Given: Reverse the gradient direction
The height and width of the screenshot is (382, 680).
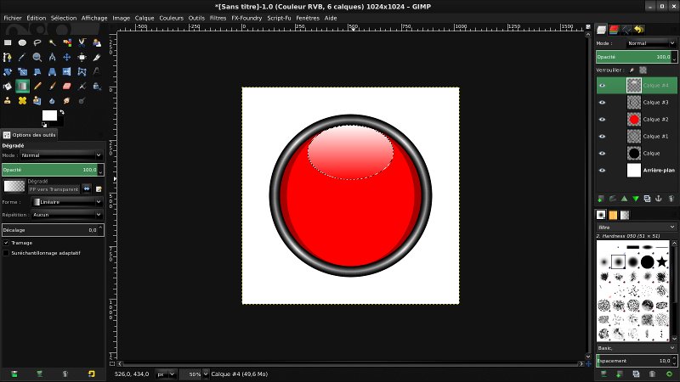Looking at the screenshot, I should [87, 188].
